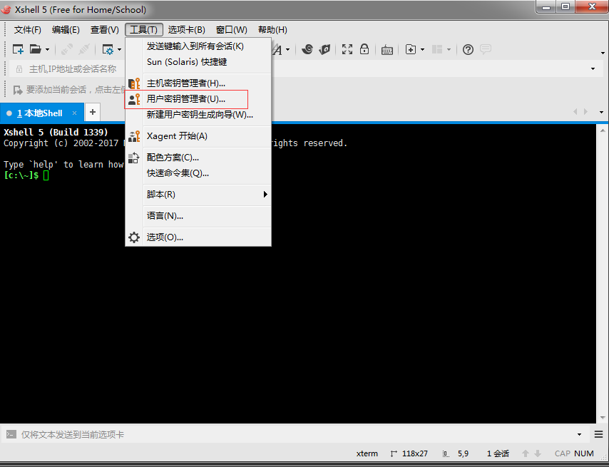Open the 窗口(W) menu
This screenshot has height=467, width=609.
coord(231,30)
